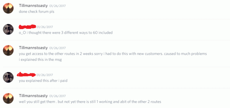The width and height of the screenshot is (230, 108).
Task: Click timestamp on 'you explained this after i paid'
Action: [45, 75]
